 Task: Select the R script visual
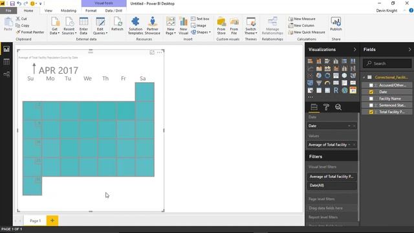336,91
